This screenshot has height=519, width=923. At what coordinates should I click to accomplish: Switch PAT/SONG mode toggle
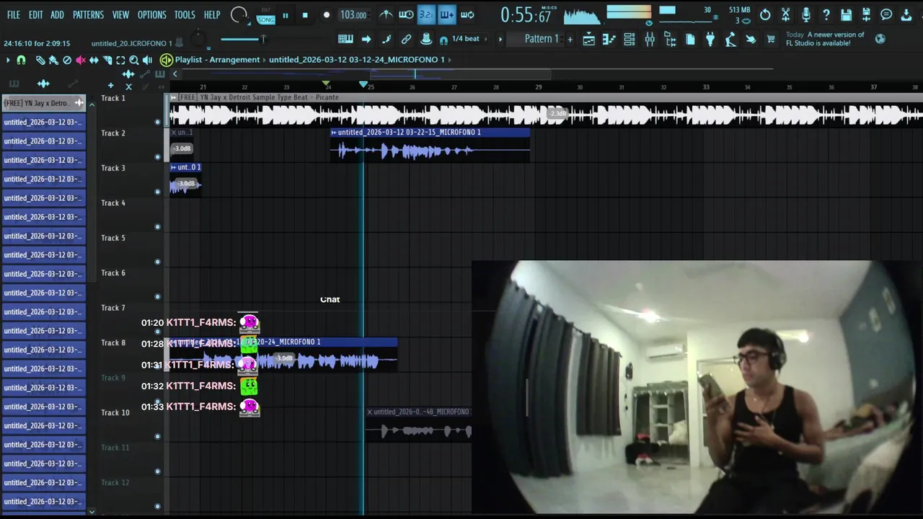266,15
